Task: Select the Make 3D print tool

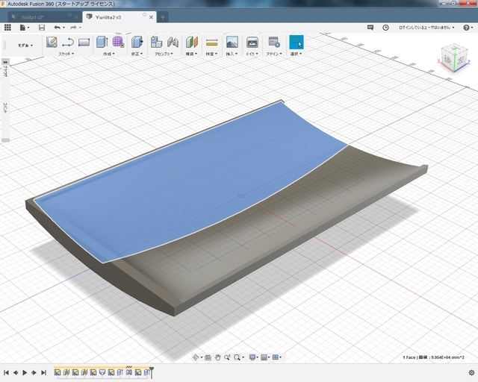Action: click(252, 42)
